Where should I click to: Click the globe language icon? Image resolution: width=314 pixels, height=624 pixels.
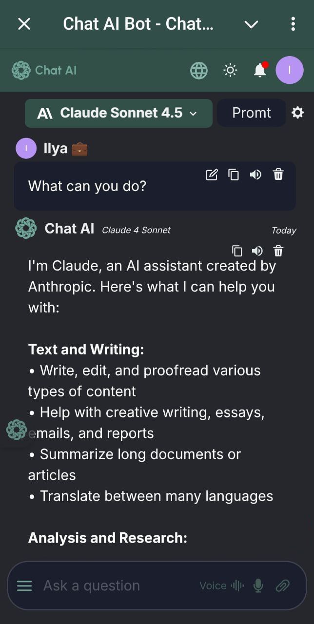[198, 71]
